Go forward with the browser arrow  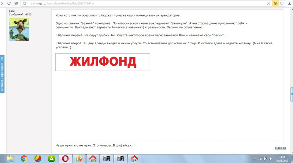tap(2, 3)
